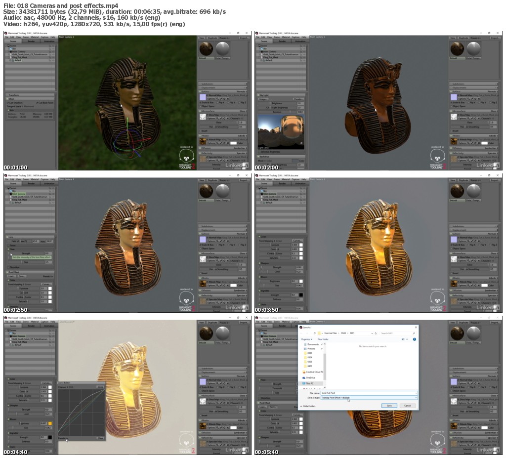Click the Save button in Save As dialog

[389, 406]
